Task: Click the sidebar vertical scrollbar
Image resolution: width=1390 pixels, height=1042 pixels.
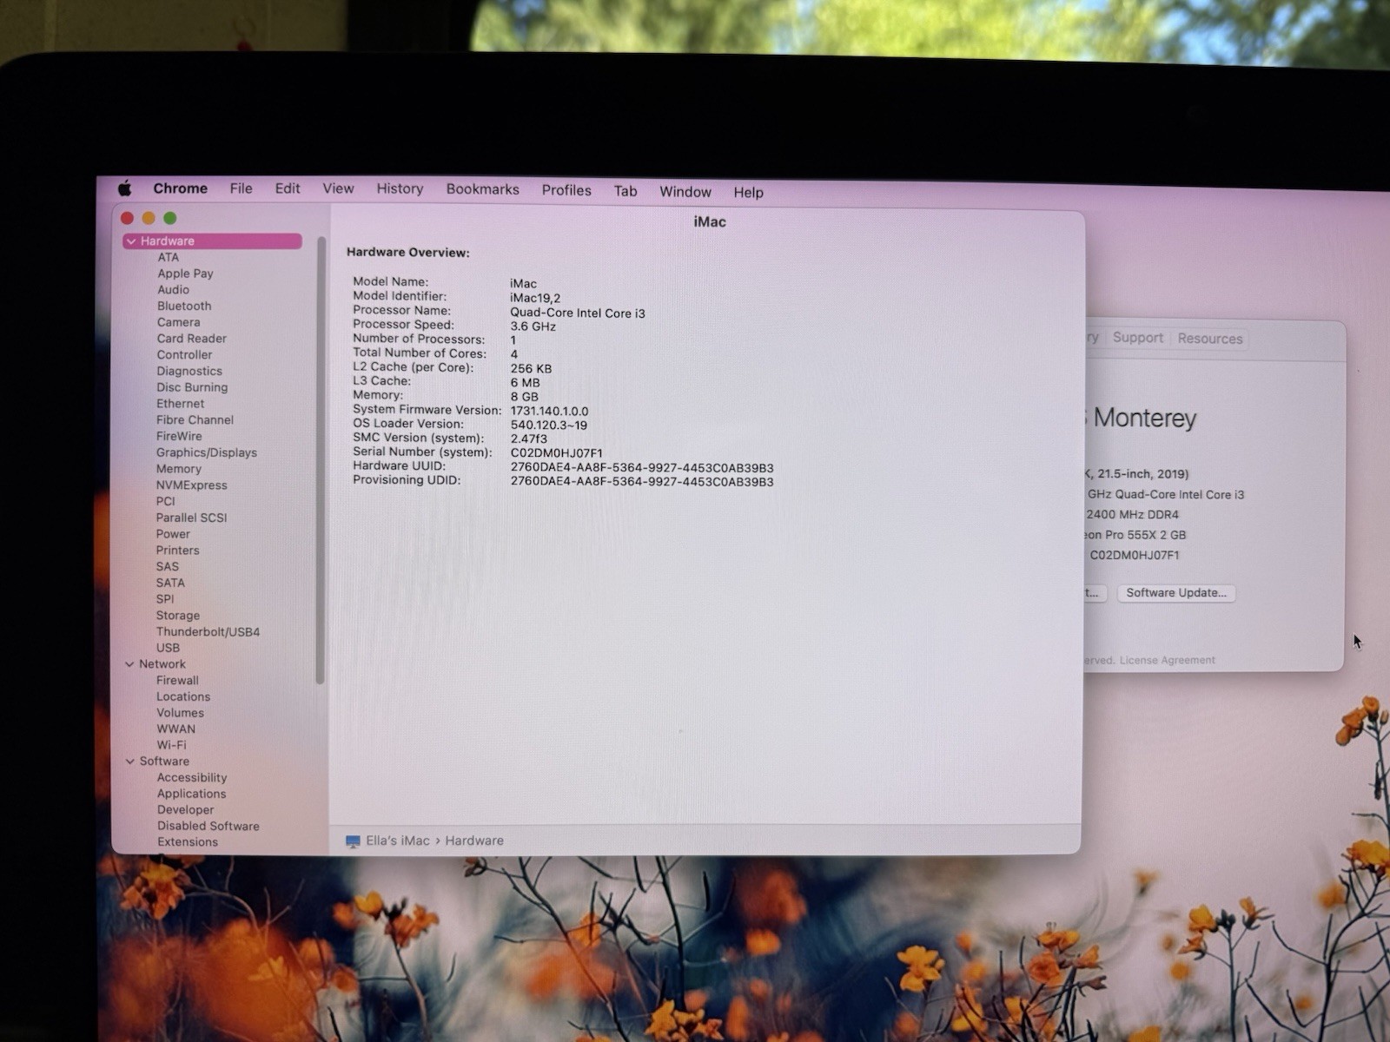Action: pyautogui.click(x=321, y=460)
